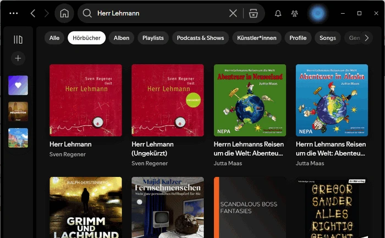Open the Scandalous Boss Fantasies cover
Screen dimensions: 385x238
click(250, 207)
